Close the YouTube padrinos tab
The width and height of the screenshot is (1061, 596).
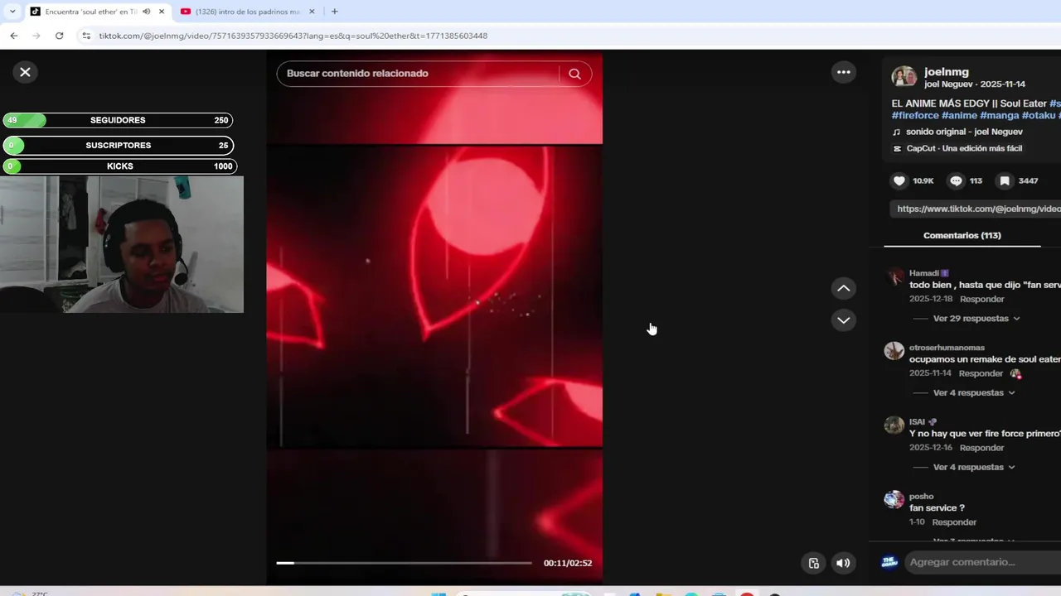point(312,12)
